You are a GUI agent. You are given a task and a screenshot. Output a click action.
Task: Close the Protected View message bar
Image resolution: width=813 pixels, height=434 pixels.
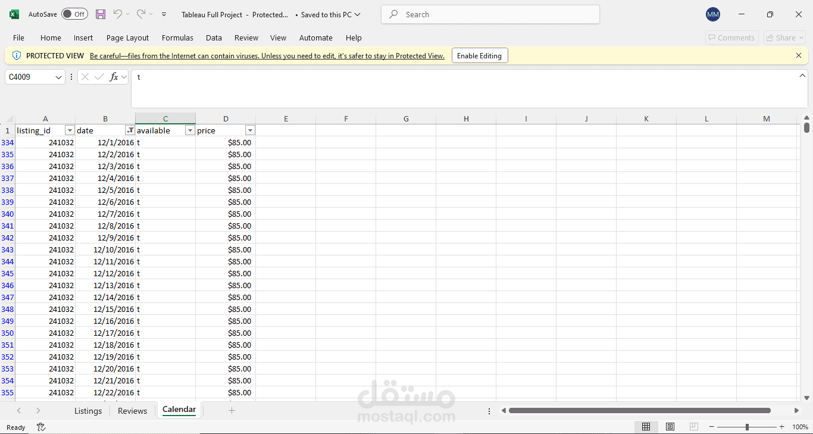(x=799, y=55)
